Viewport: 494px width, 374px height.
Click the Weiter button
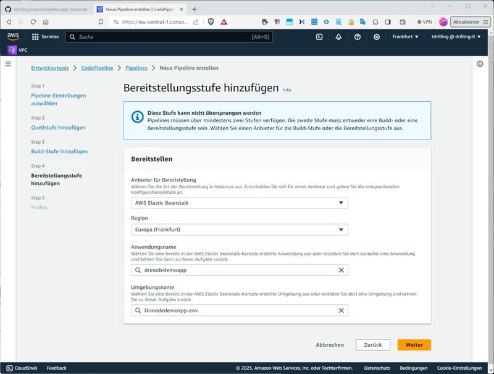click(414, 345)
